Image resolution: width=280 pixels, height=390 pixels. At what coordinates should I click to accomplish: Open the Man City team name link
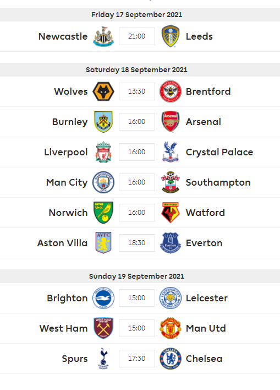coord(67,182)
